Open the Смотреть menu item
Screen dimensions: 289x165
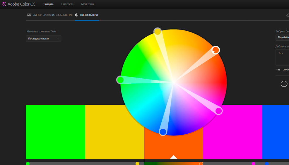point(67,4)
